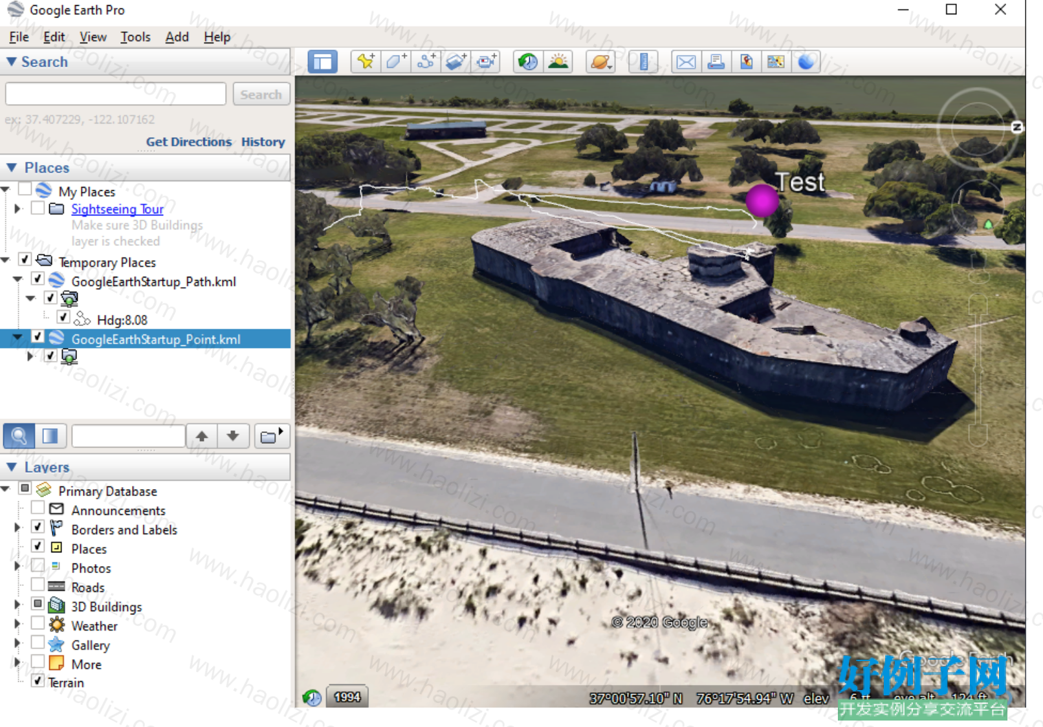Open the Add menu
The width and height of the screenshot is (1043, 727).
[x=177, y=37]
